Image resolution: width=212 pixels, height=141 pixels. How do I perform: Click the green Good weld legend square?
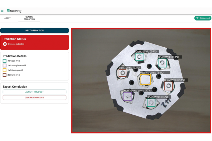click(x=4, y=61)
